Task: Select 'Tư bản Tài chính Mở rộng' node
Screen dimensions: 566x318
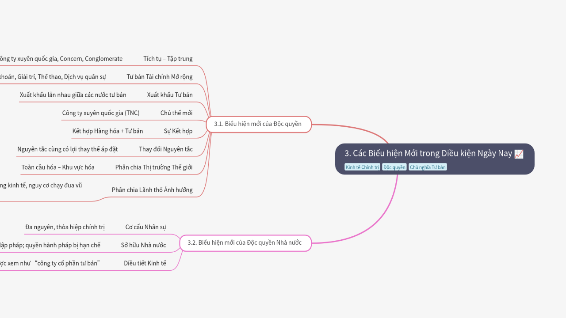Action: pos(160,77)
